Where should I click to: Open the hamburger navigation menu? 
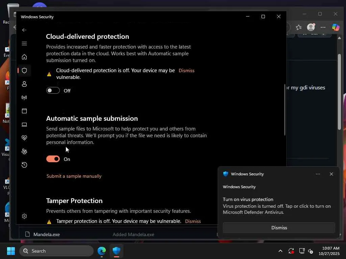tap(24, 44)
